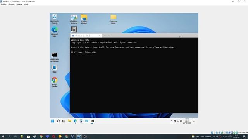Open the red Opera icon in host taskbar
This screenshot has width=248, height=139.
(53, 136)
